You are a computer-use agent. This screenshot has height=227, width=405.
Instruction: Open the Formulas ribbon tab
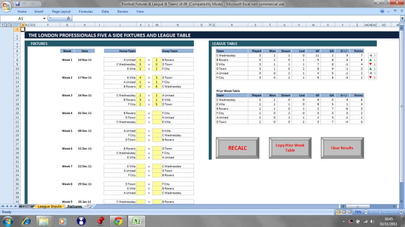[x=85, y=11]
